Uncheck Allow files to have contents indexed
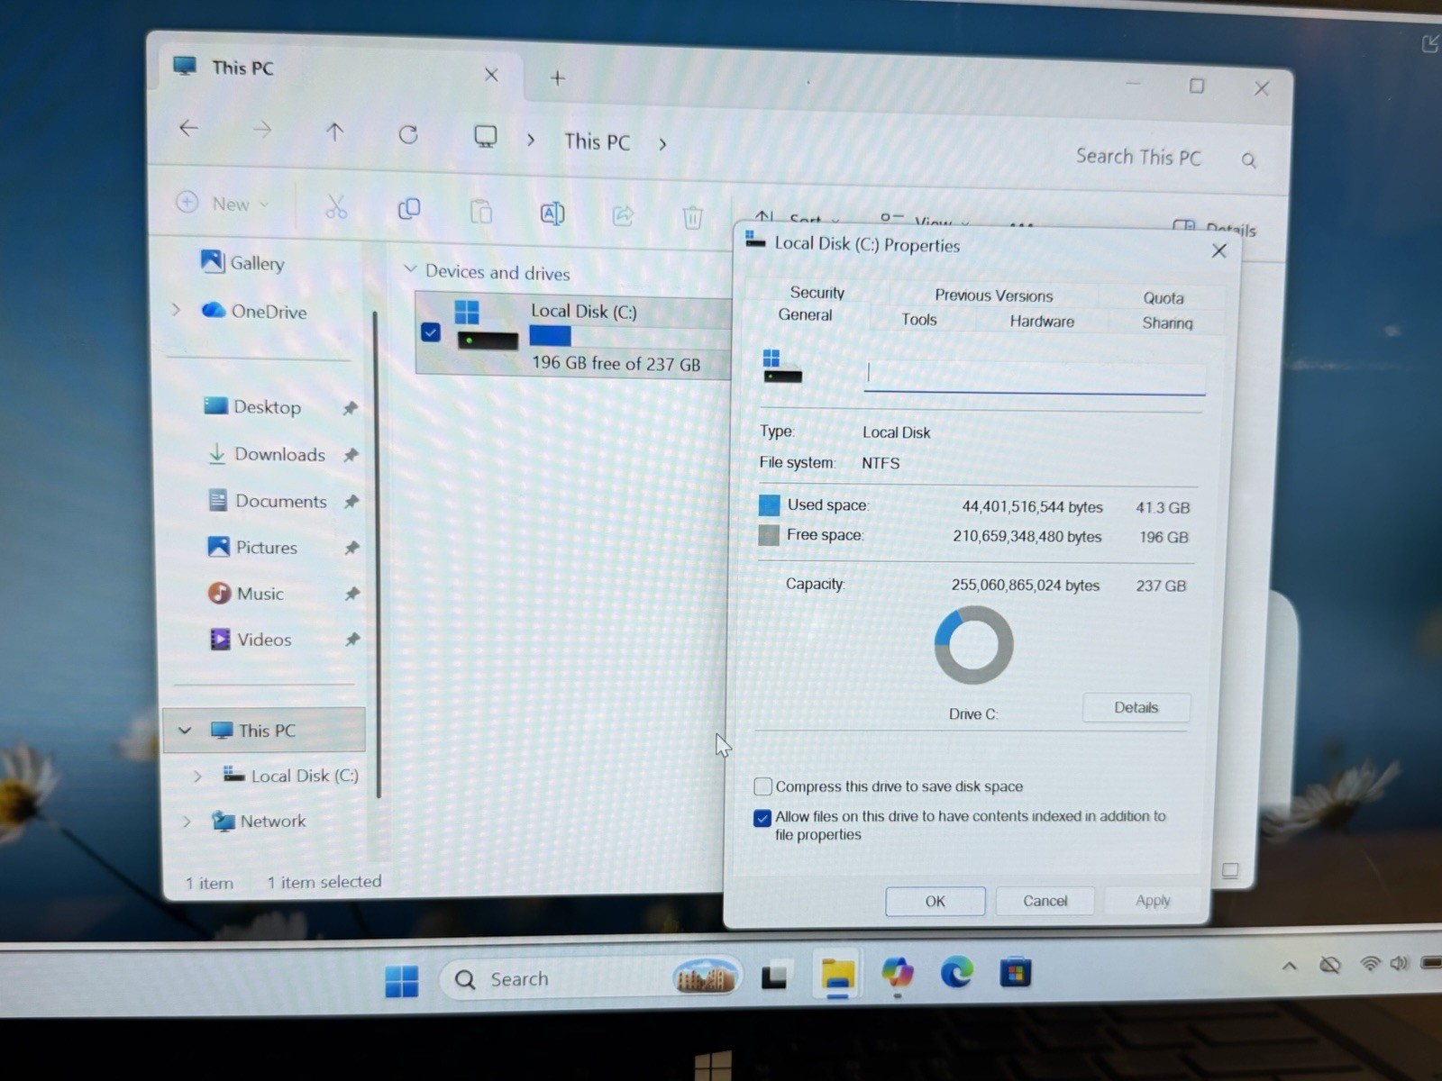 pyautogui.click(x=762, y=818)
